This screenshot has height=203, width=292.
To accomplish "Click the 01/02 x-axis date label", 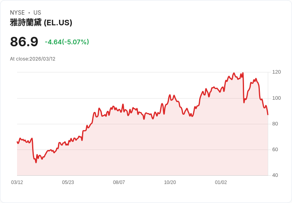I will coord(221,182).
